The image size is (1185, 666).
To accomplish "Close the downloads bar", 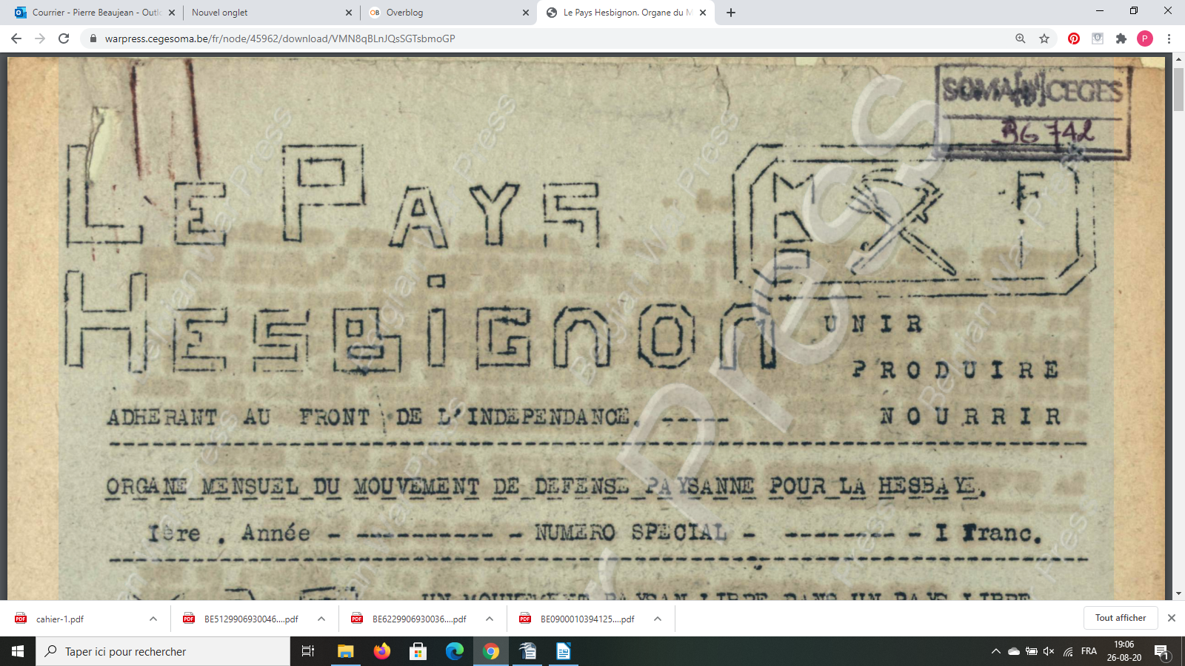I will 1172,618.
